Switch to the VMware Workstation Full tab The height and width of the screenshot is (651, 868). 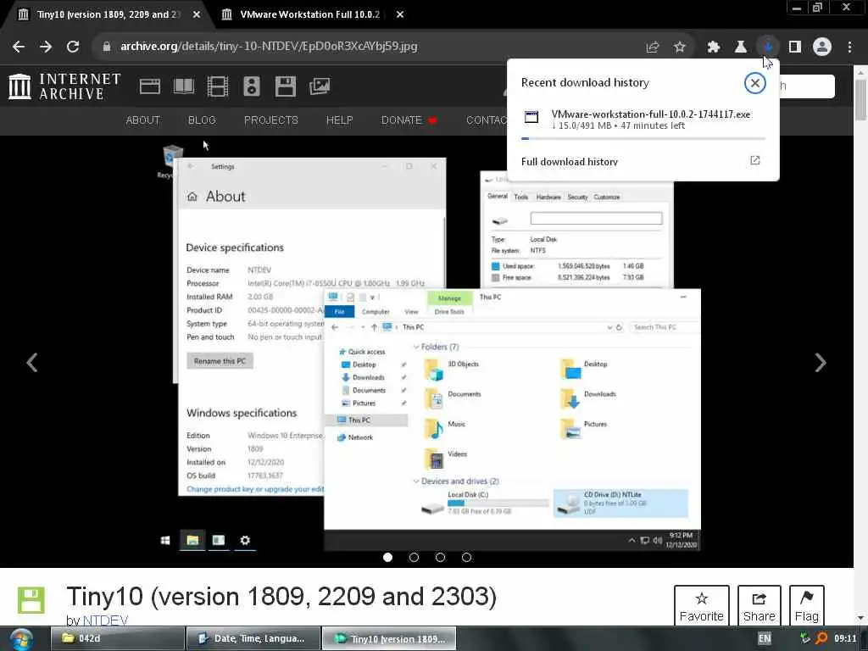(x=310, y=14)
